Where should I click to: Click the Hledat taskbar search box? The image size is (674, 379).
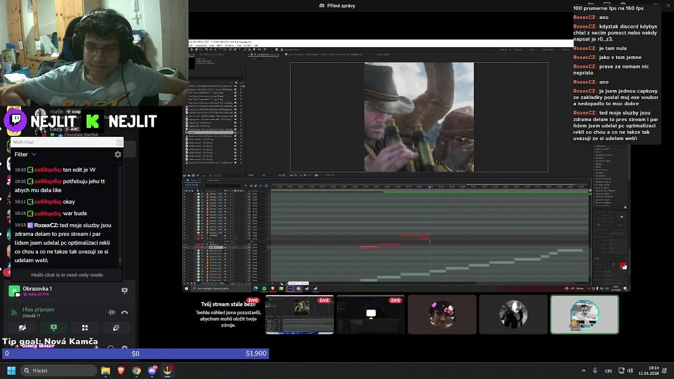coord(57,371)
